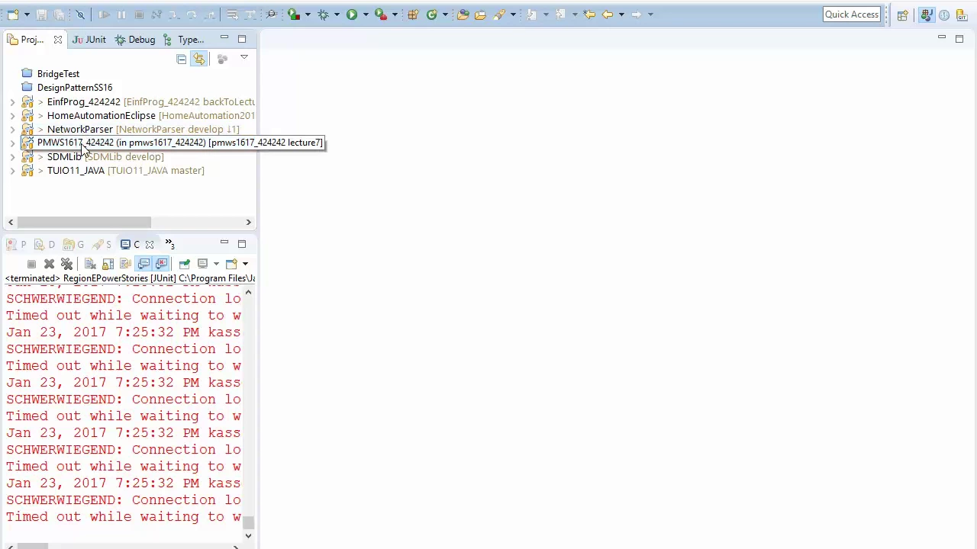This screenshot has height=549, width=977.
Task: Click the debug Resume toolbar icon
Action: tap(104, 14)
